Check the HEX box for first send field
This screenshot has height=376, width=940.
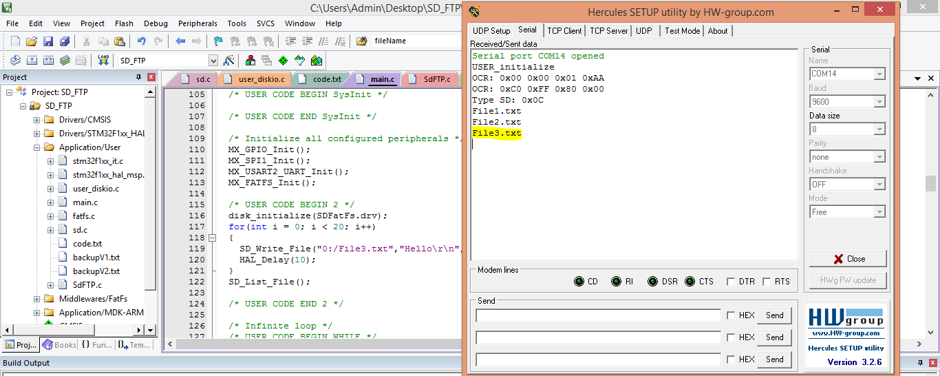click(x=730, y=315)
